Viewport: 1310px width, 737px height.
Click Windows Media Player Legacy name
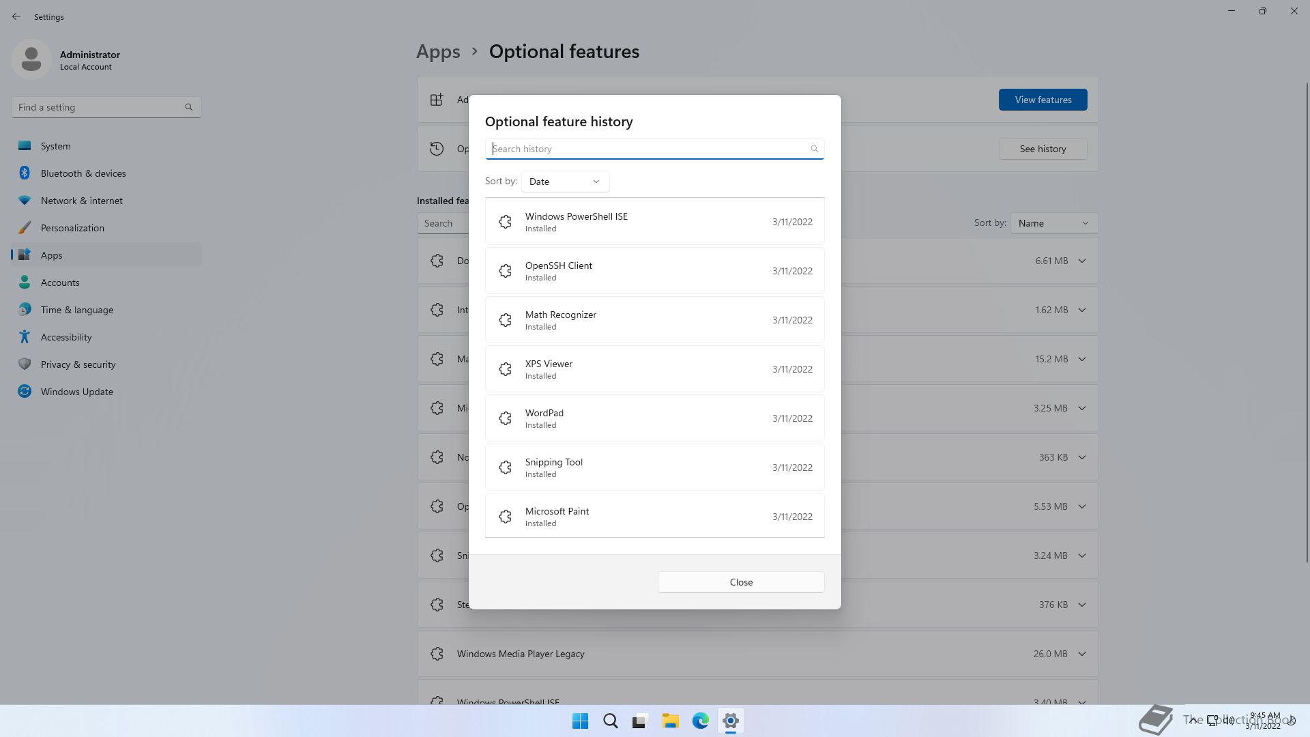point(521,654)
